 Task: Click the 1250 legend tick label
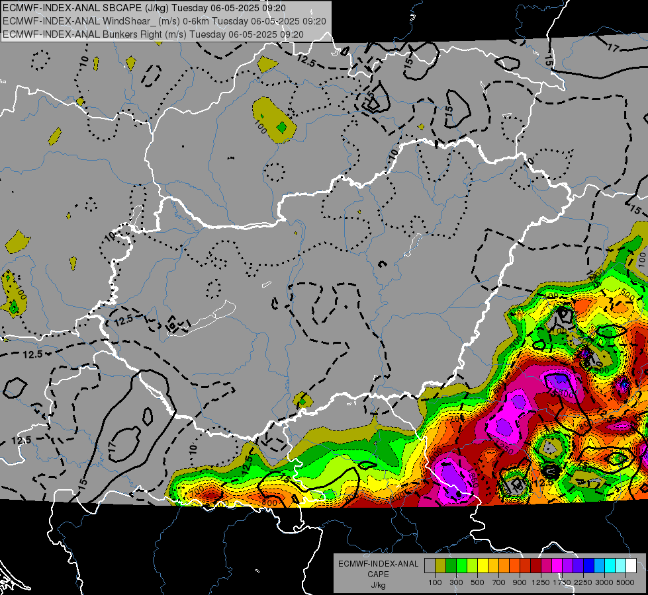(541, 582)
